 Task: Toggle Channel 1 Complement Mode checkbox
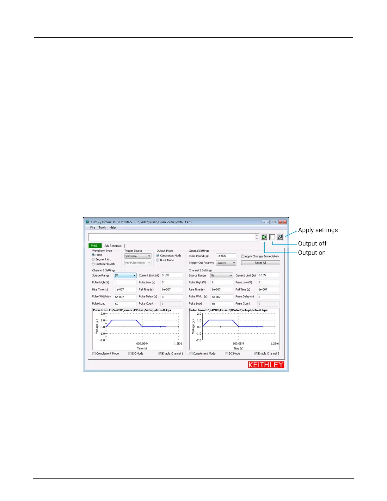coord(94,353)
